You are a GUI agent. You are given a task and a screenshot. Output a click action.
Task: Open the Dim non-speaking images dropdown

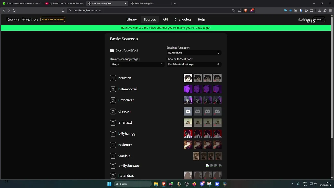(x=137, y=64)
